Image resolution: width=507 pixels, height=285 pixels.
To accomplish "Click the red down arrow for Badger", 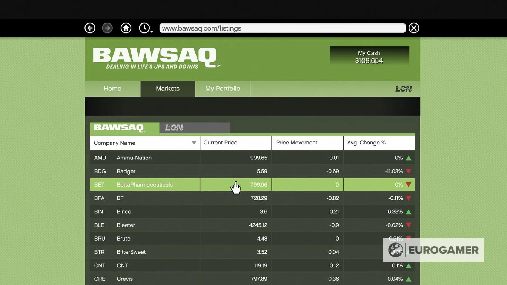I will pos(409,172).
